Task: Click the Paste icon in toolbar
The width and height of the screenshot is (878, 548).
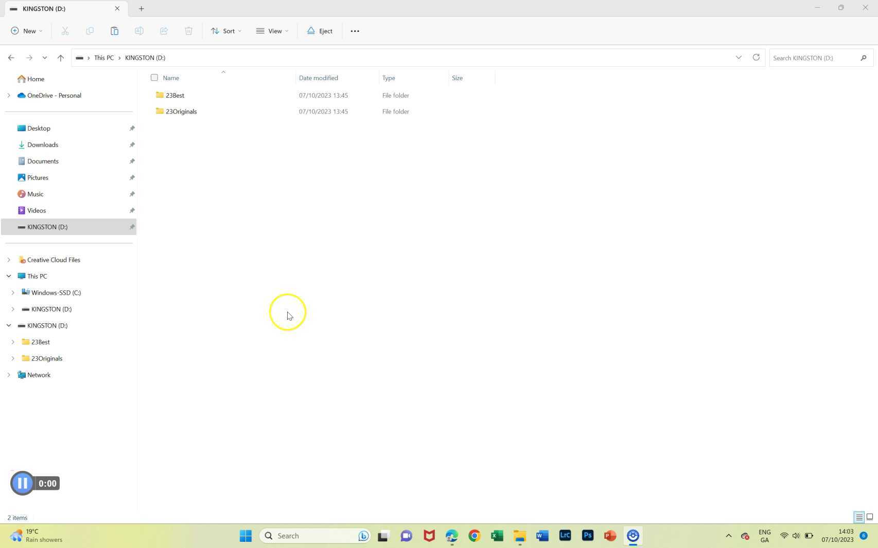Action: 114,31
